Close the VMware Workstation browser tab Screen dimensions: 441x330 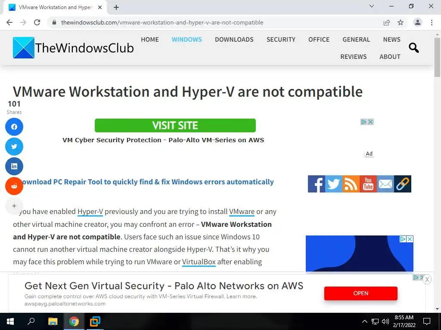(x=100, y=7)
